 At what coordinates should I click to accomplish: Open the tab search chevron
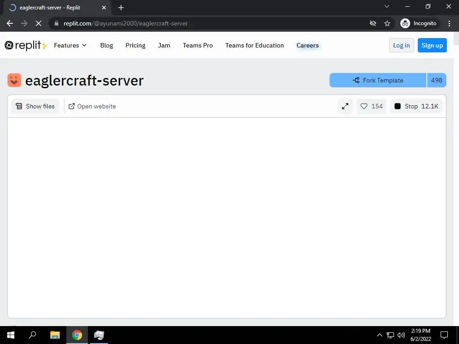(x=387, y=6)
